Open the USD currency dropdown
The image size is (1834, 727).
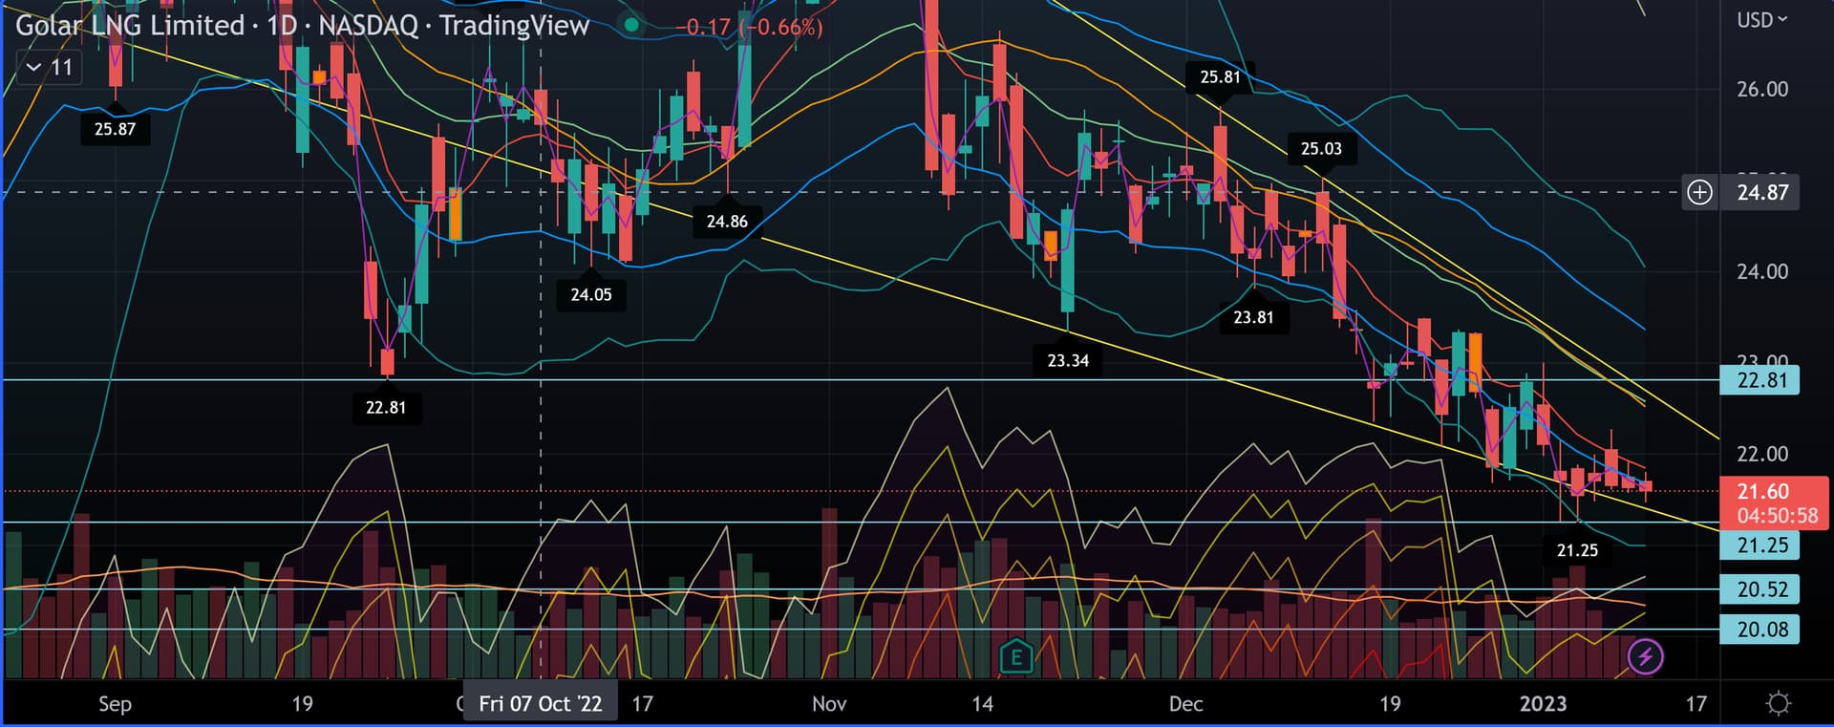1761,20
